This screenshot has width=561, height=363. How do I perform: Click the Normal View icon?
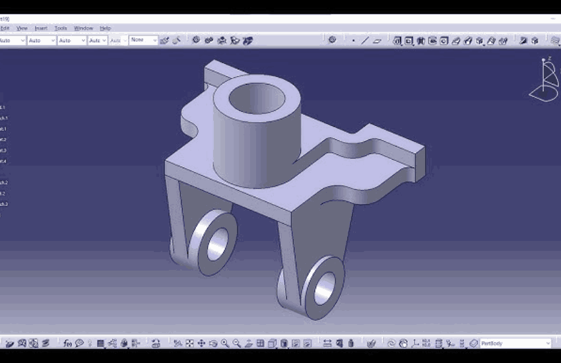click(x=248, y=343)
